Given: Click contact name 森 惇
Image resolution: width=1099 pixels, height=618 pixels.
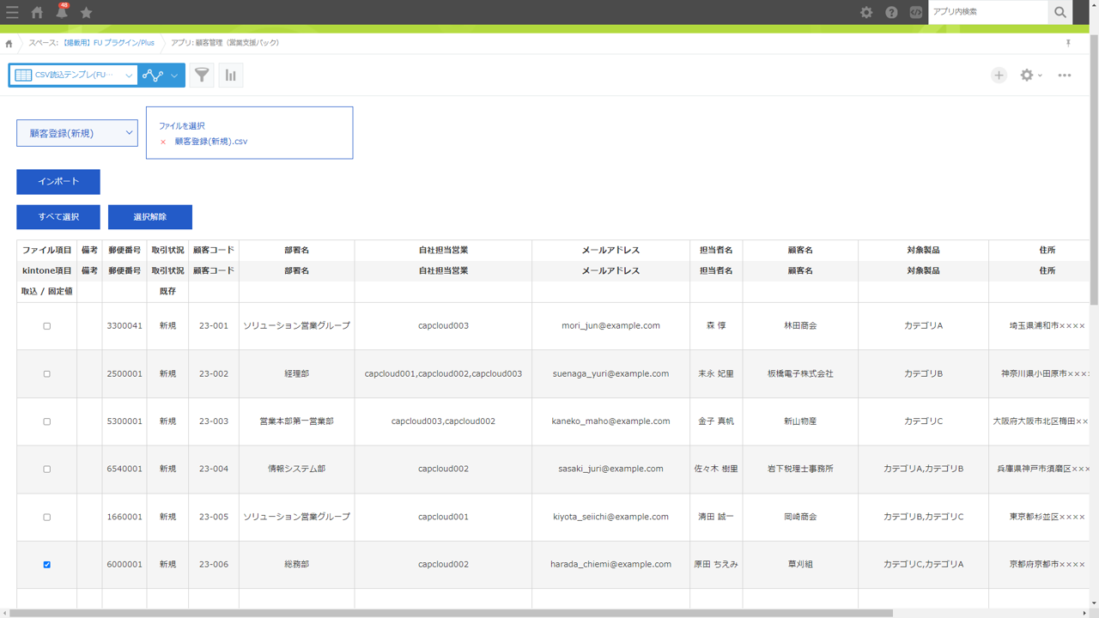Looking at the screenshot, I should (716, 326).
